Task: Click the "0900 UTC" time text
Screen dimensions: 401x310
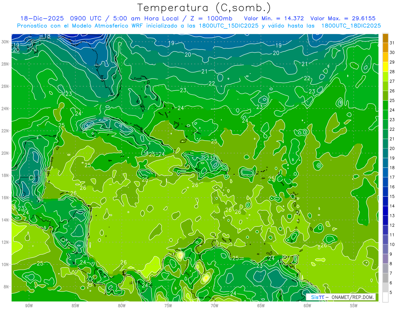Action: tap(86, 18)
